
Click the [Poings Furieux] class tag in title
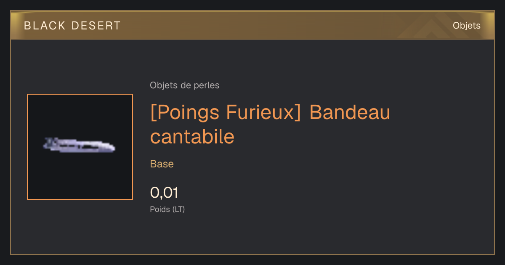[x=226, y=113]
